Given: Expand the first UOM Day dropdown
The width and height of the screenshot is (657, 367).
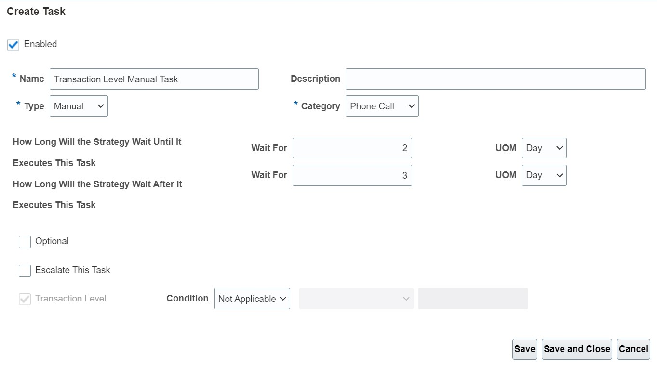Looking at the screenshot, I should click(544, 148).
